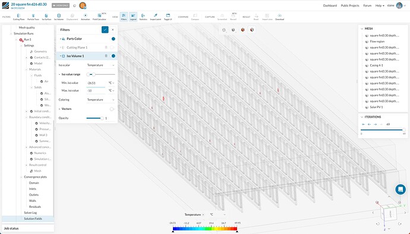Open Mesh quality tree item
The height and width of the screenshot is (234, 410).
[27, 27]
